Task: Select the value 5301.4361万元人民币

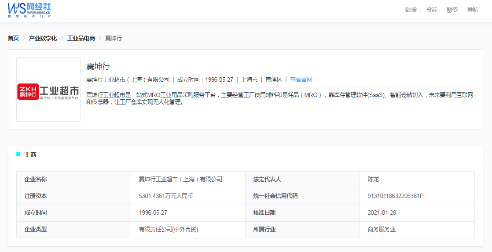Action: 165,196
